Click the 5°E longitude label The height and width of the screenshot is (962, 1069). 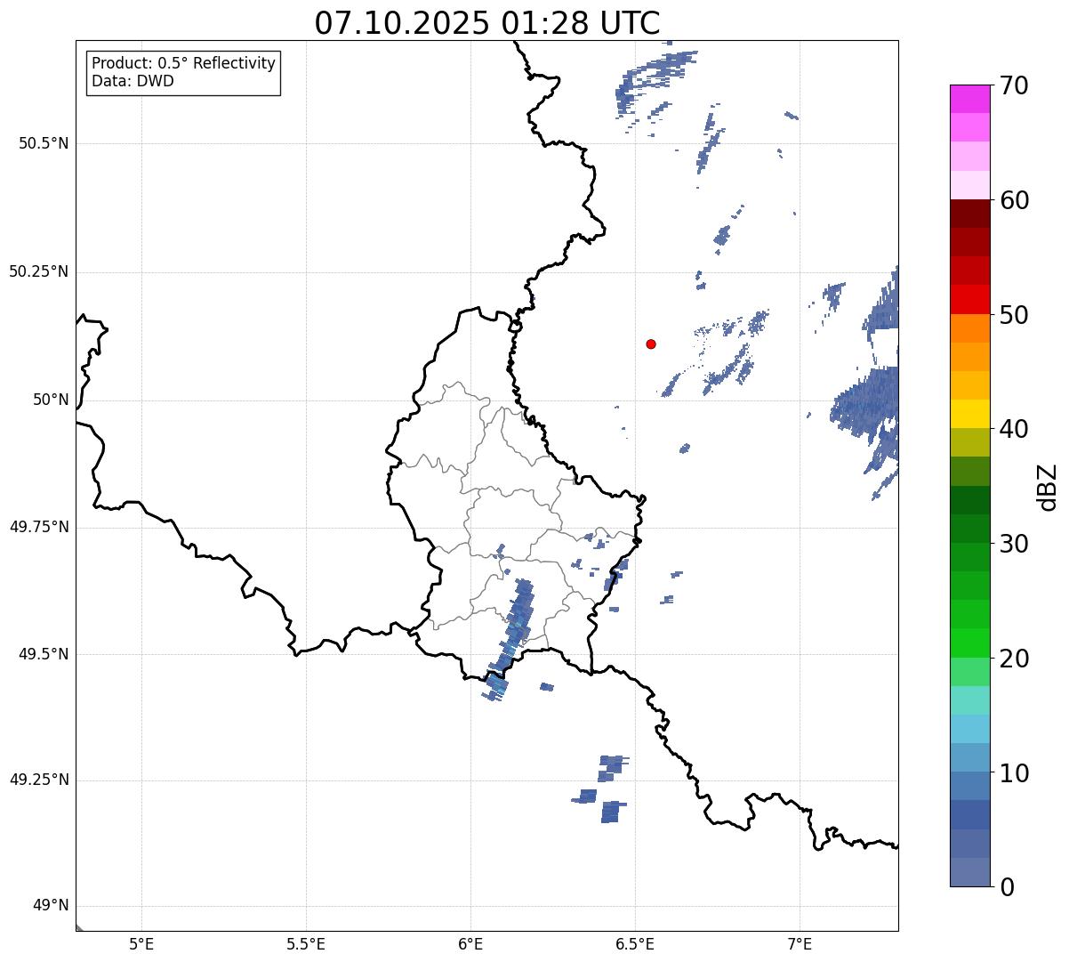tap(141, 944)
